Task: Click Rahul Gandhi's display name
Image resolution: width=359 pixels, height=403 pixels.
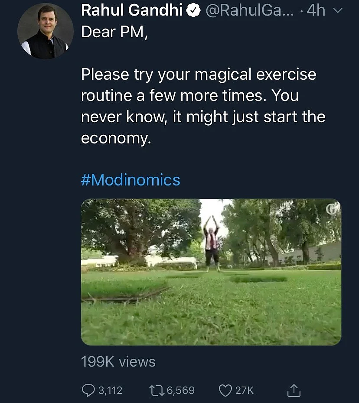Action: pos(131,10)
